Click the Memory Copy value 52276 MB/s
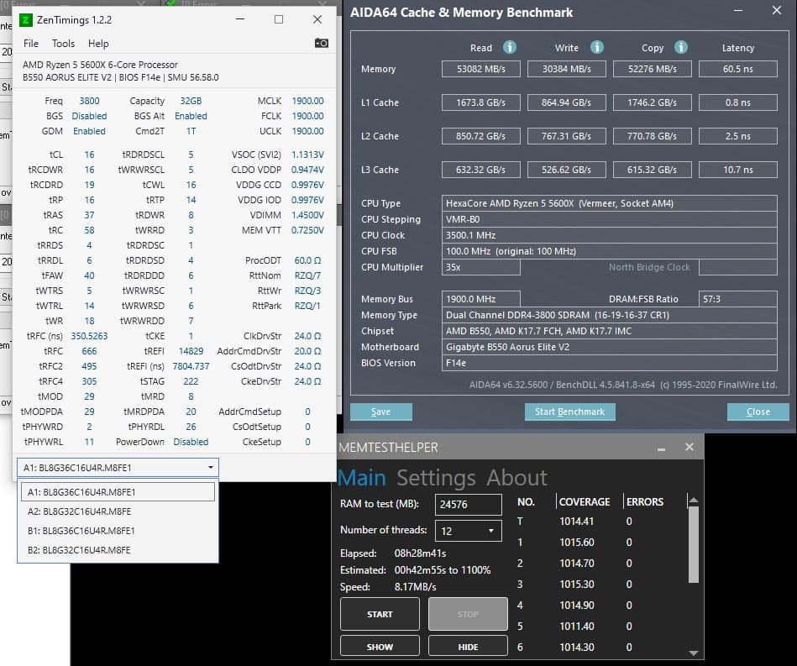This screenshot has height=666, width=797. click(653, 69)
